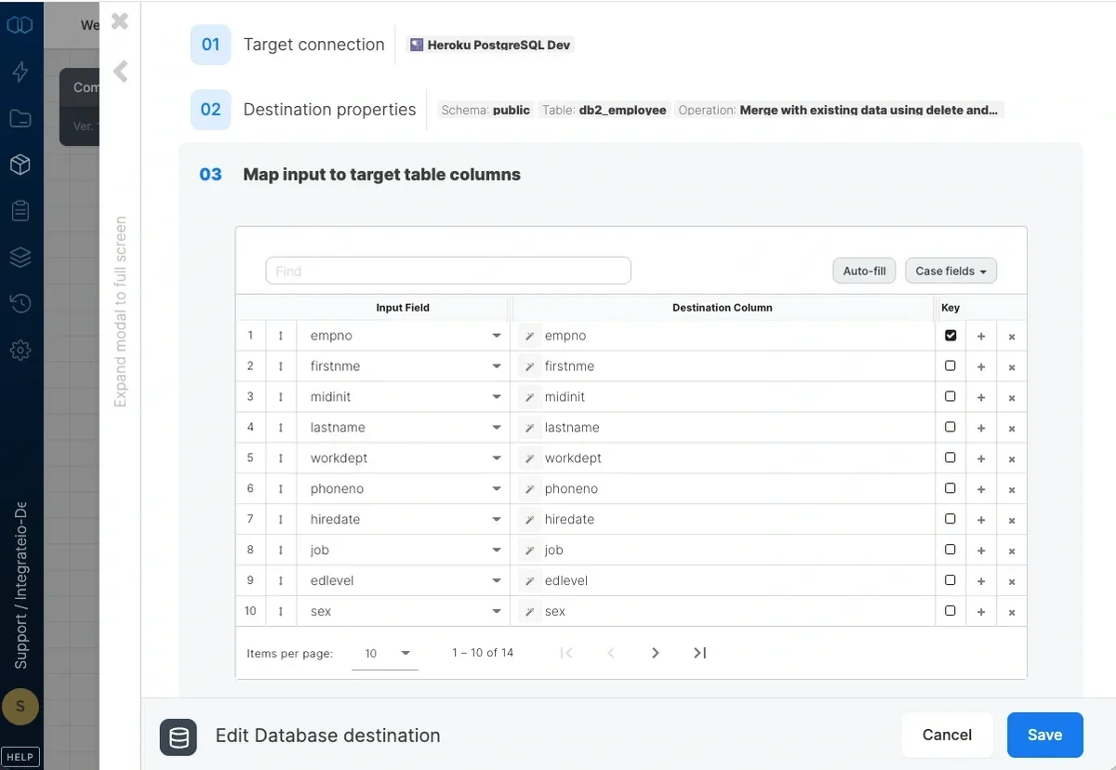Click inside the Find search field
Viewport: 1116px width, 770px height.
(447, 270)
